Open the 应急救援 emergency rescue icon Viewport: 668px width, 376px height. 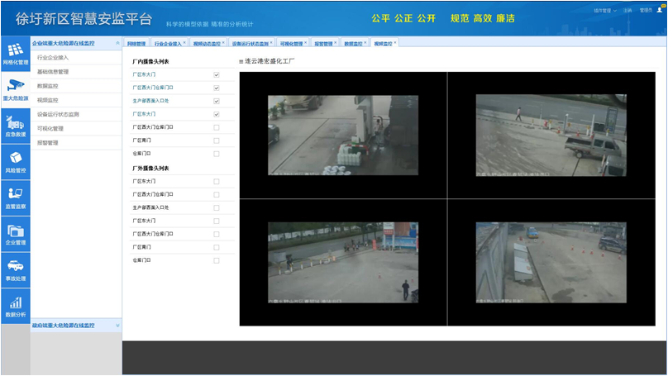point(15,123)
